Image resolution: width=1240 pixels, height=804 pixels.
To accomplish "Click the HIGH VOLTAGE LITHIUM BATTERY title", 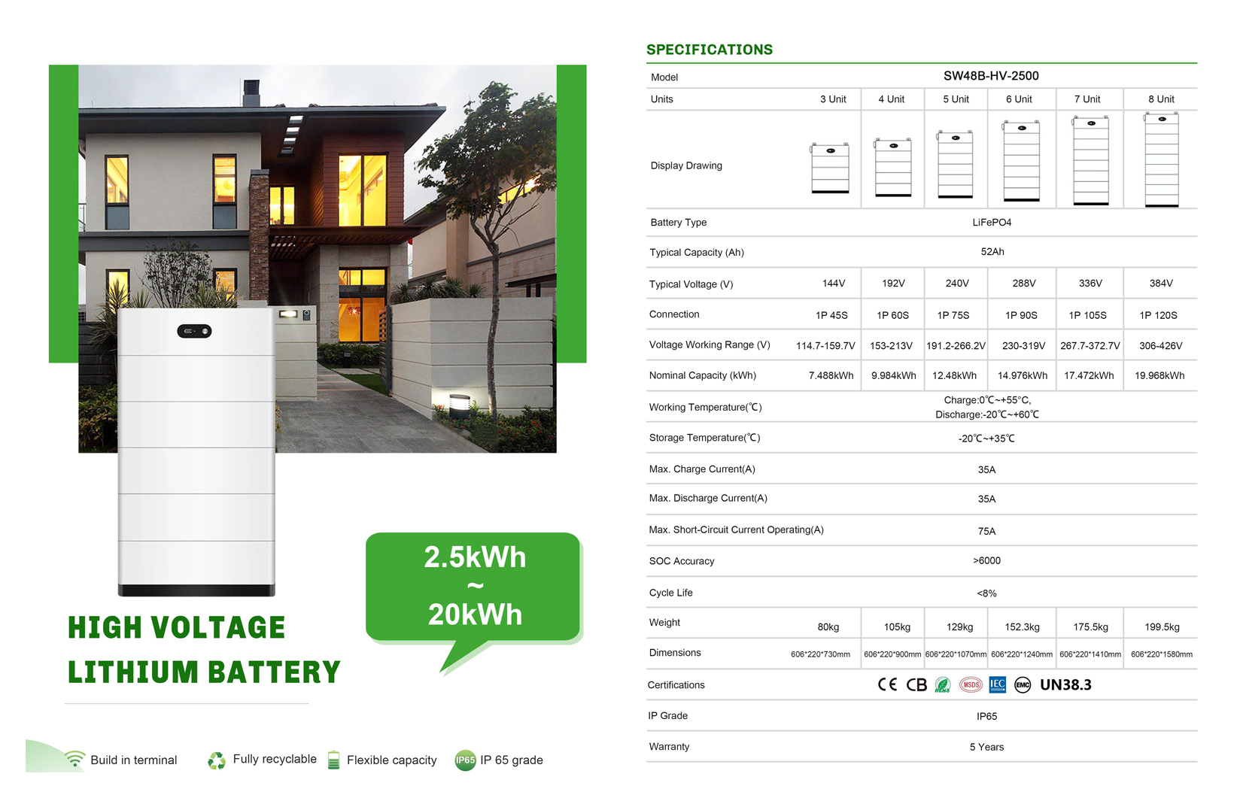I will (203, 650).
